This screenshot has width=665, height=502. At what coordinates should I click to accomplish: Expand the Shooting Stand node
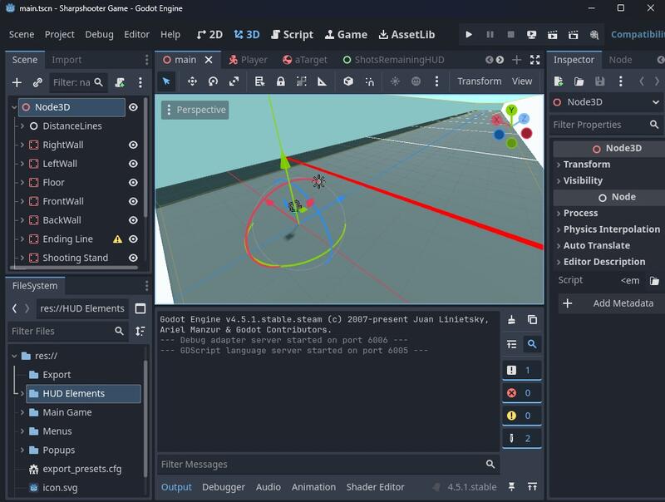tap(22, 258)
